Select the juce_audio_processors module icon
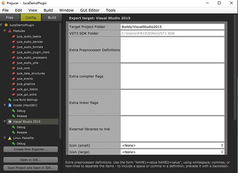 pos(14,57)
